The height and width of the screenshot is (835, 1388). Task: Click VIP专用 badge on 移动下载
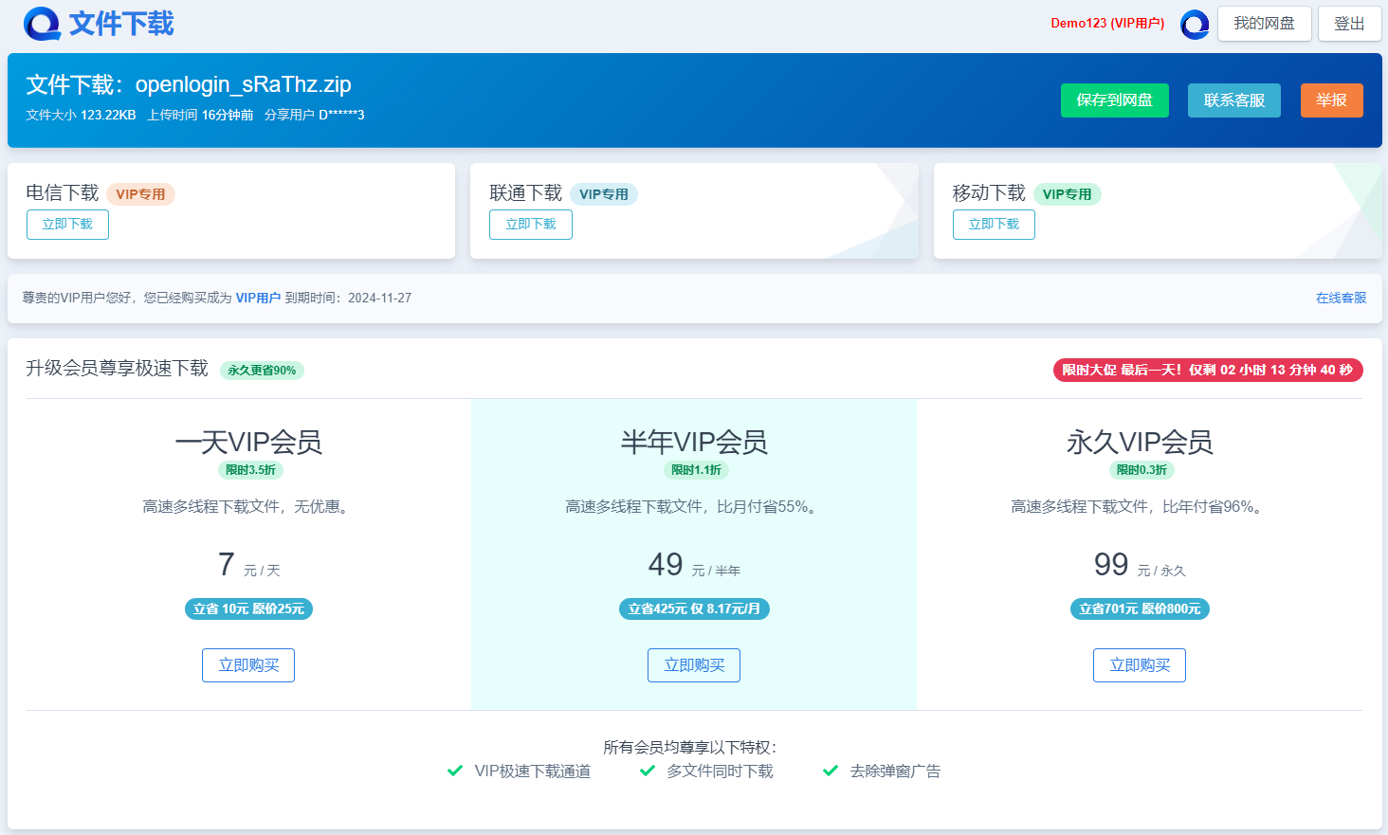click(1067, 194)
